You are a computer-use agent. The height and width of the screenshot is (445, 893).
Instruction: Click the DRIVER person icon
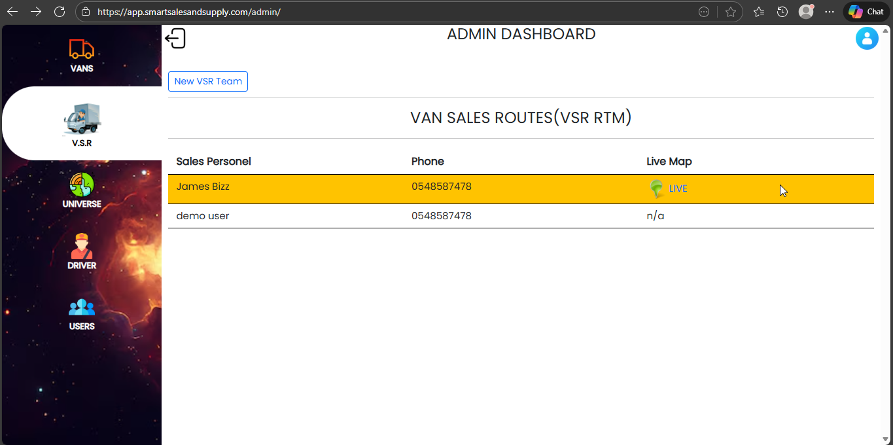82,246
